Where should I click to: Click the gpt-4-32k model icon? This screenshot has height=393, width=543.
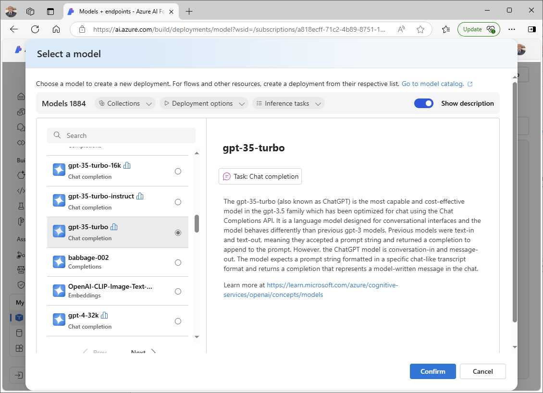(x=59, y=319)
